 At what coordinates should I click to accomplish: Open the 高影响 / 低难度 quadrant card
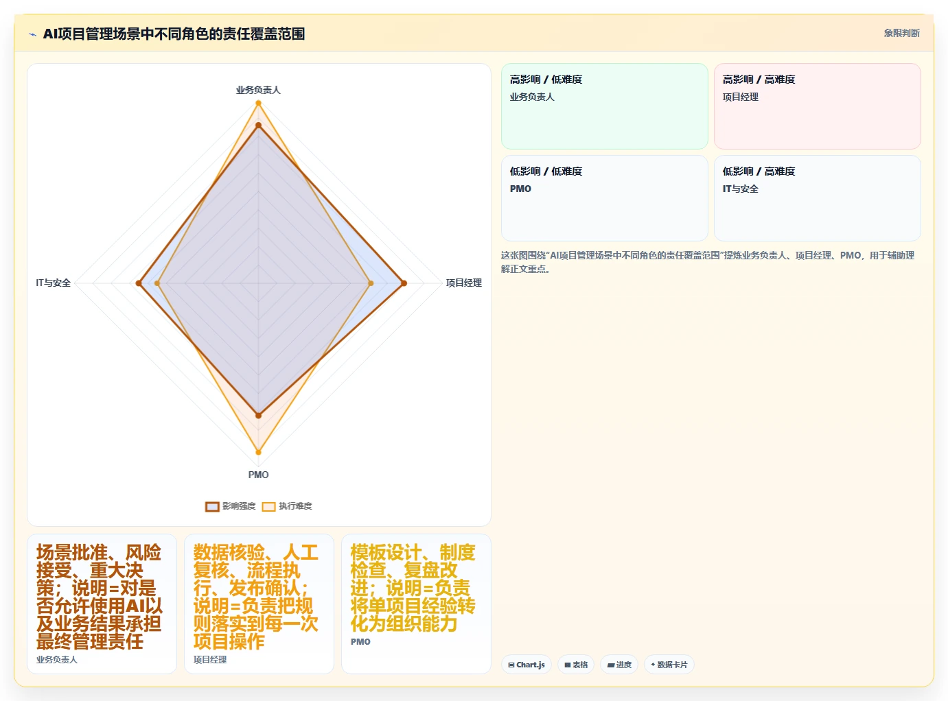(604, 106)
